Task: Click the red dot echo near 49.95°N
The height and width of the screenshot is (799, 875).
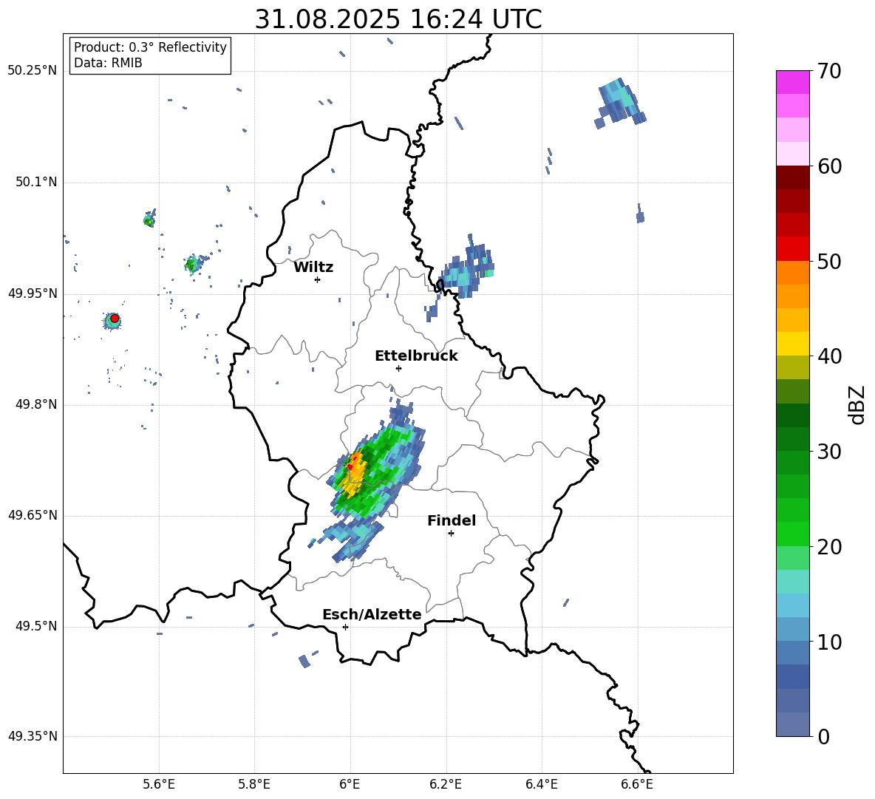Action: (x=115, y=319)
